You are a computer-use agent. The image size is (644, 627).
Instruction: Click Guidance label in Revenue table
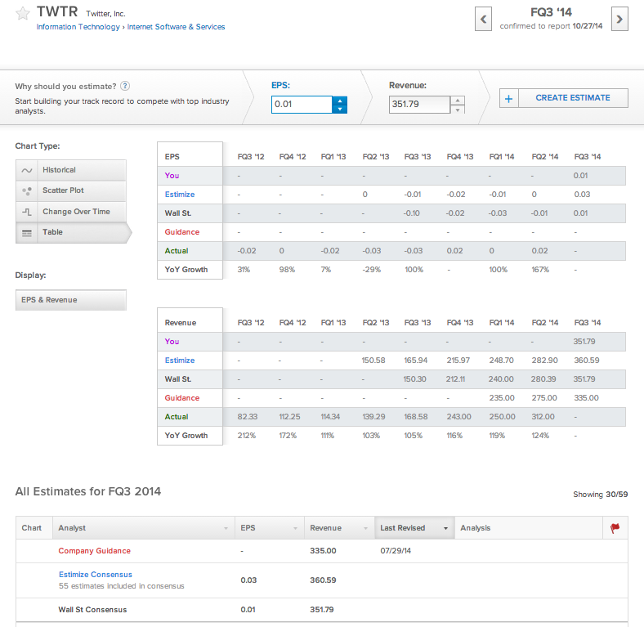coord(182,398)
